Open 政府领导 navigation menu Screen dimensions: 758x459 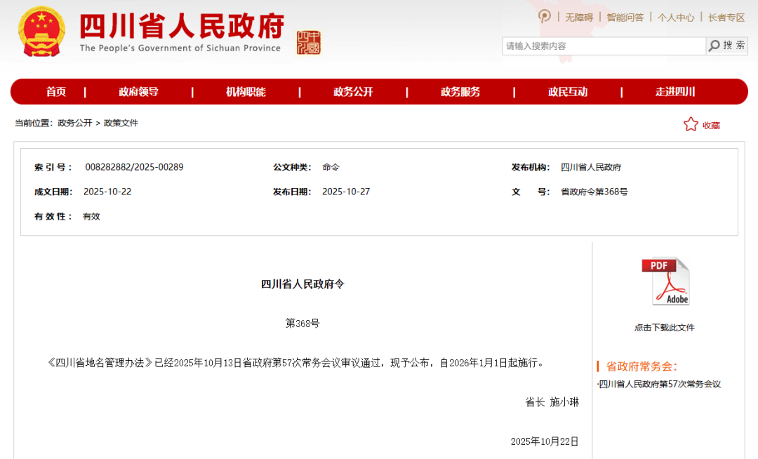[138, 92]
